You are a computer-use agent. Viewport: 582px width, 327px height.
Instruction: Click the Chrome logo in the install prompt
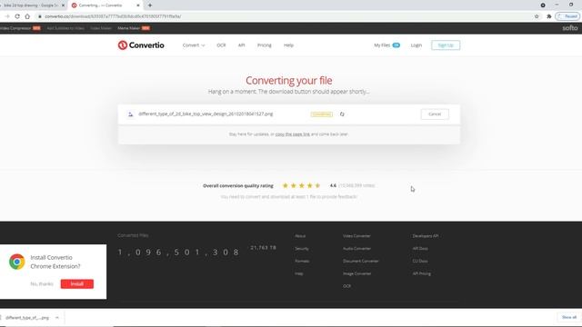click(17, 262)
